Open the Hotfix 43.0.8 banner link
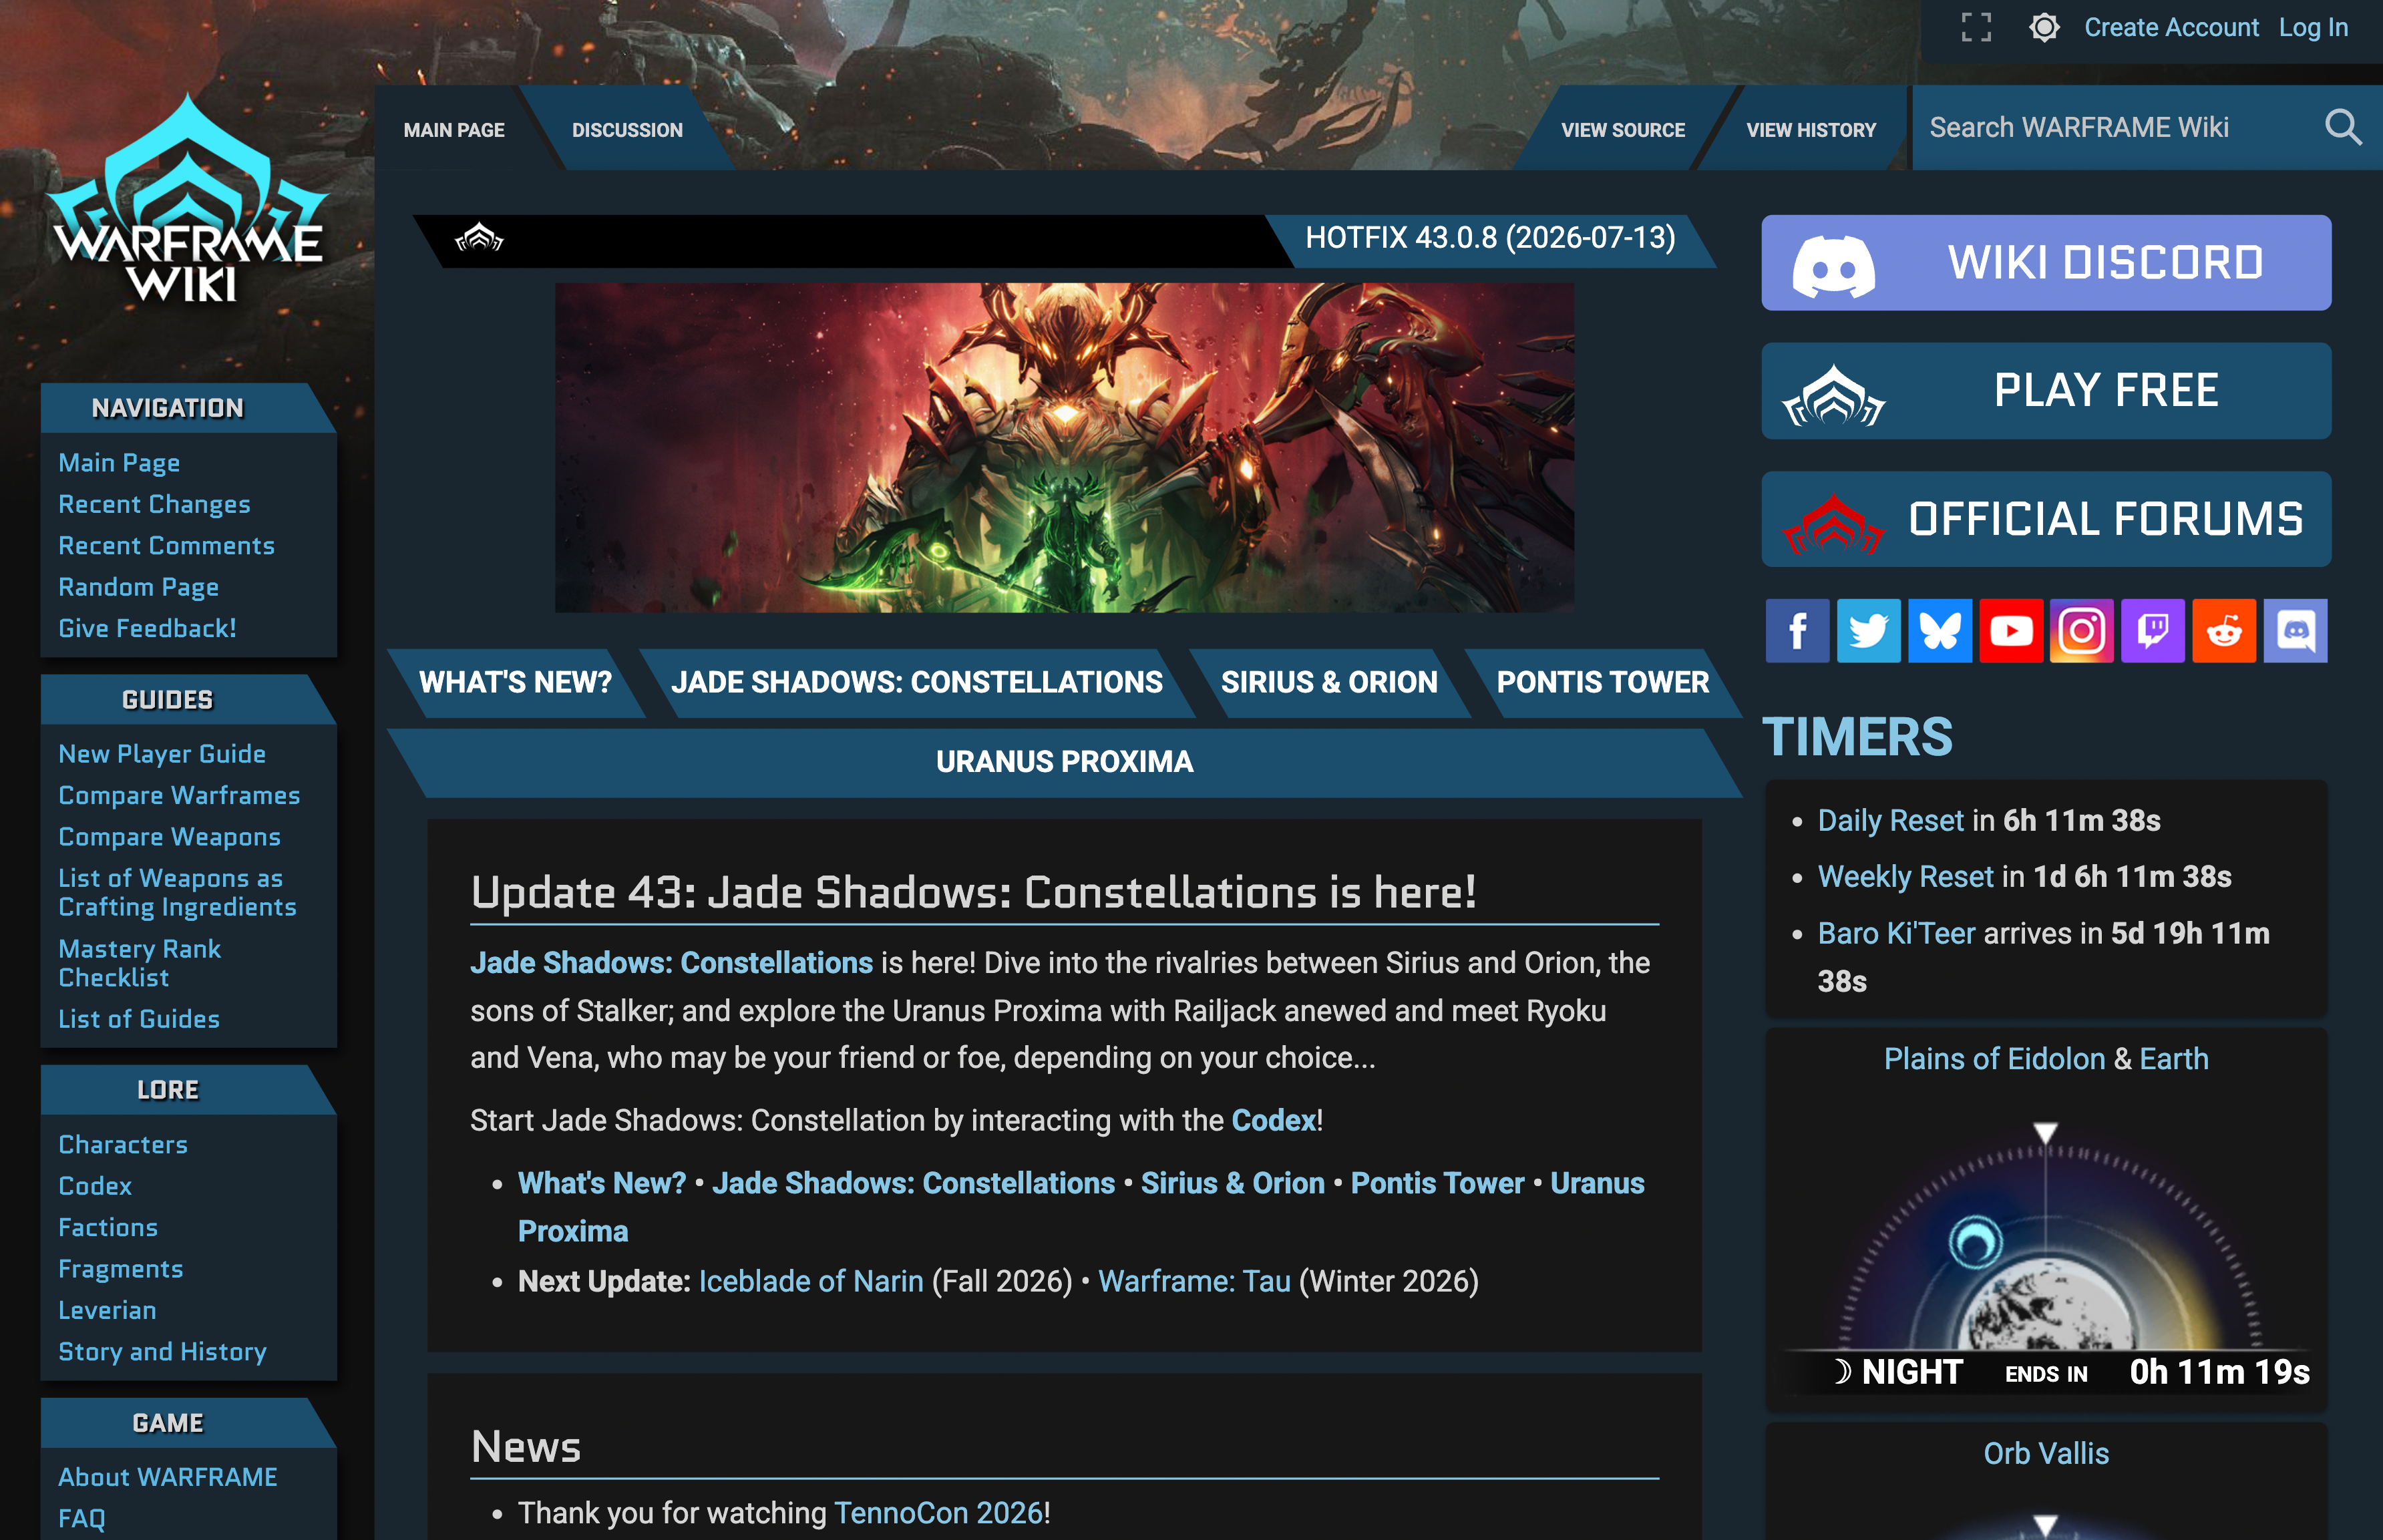The width and height of the screenshot is (2383, 1540). 1490,238
